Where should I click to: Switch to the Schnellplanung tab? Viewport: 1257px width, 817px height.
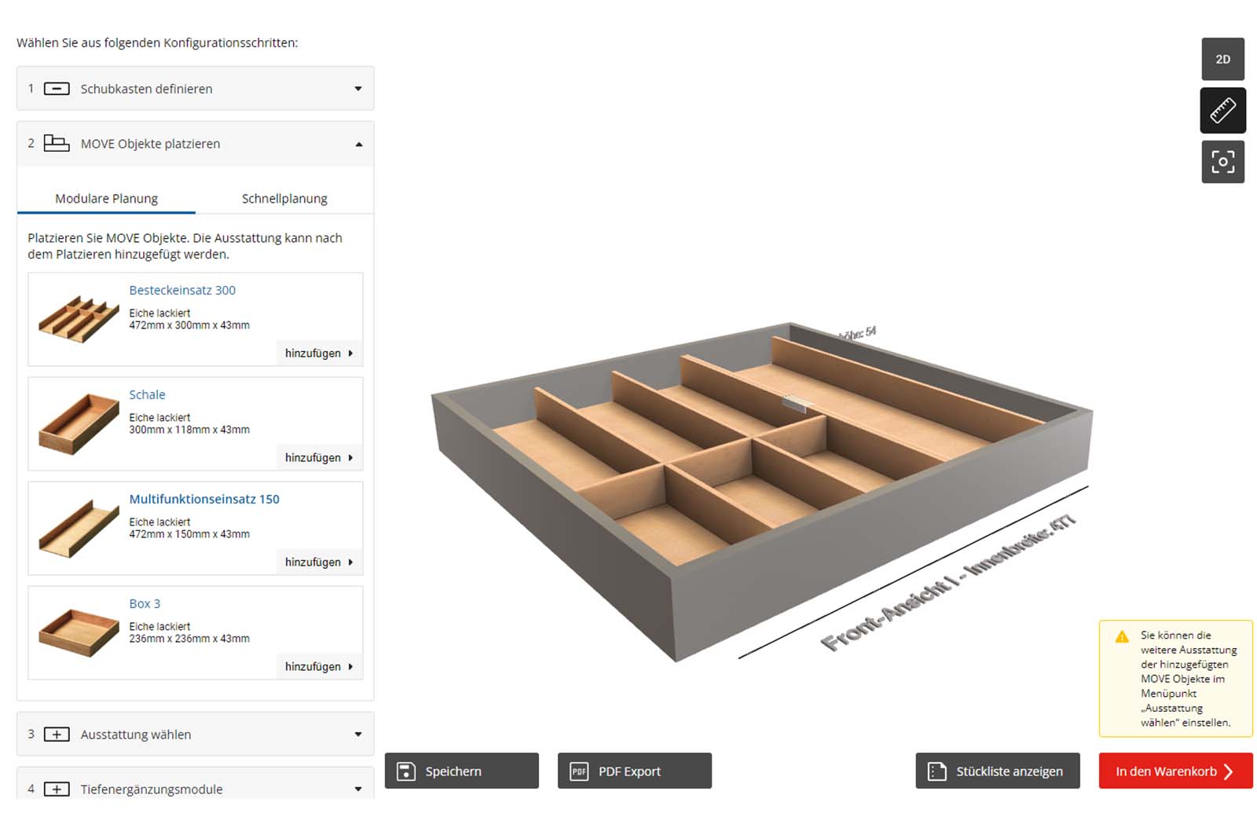pyautogui.click(x=284, y=198)
